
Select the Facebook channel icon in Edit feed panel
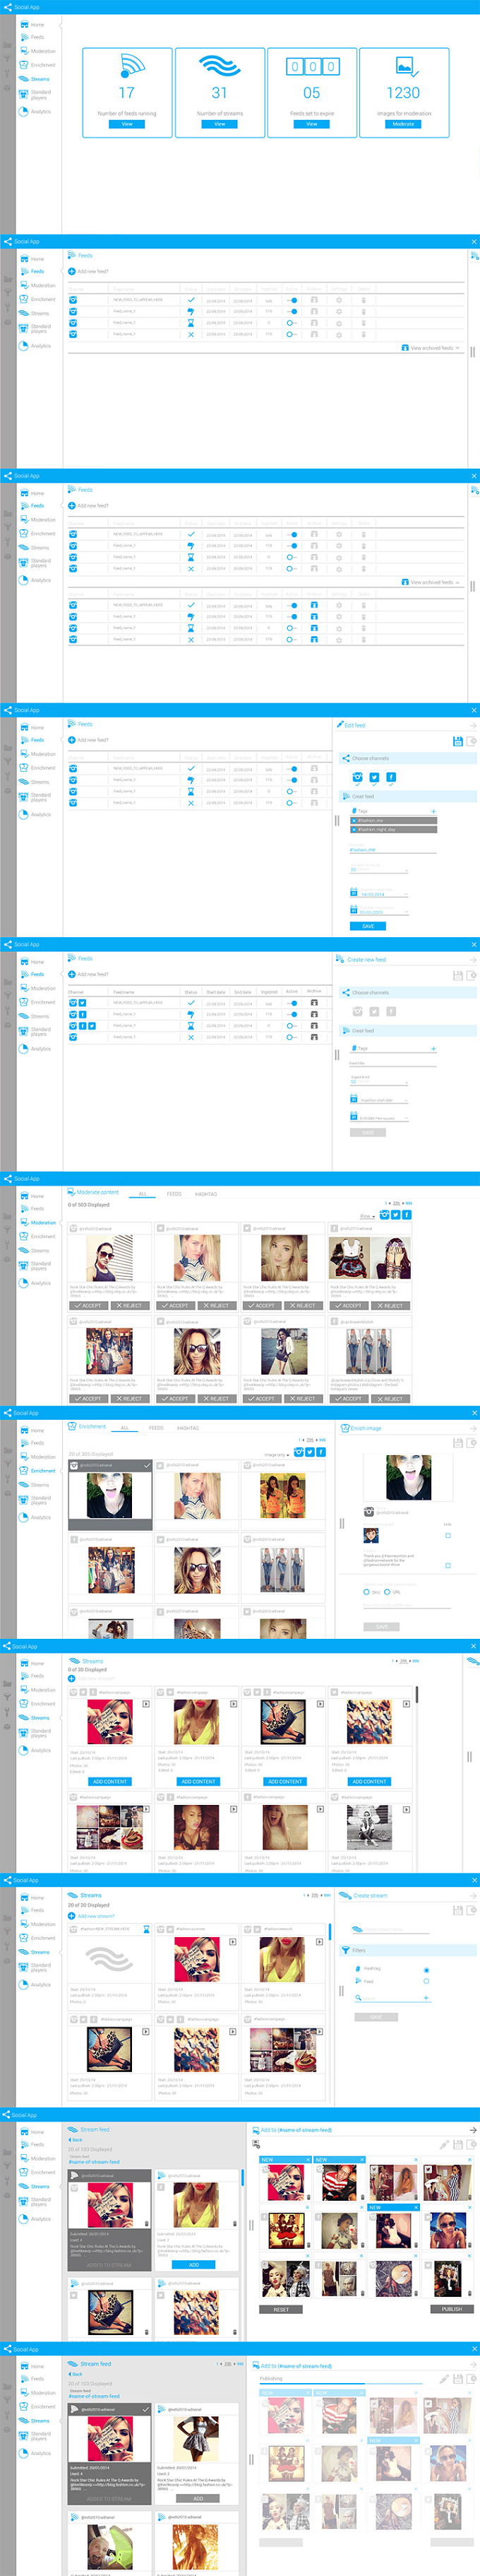click(x=390, y=777)
